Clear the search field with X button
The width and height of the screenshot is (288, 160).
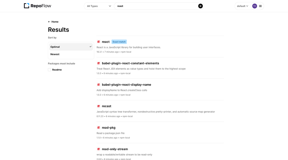(x=201, y=6)
